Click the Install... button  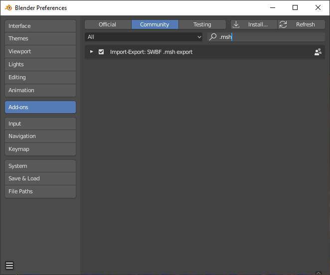[254, 24]
